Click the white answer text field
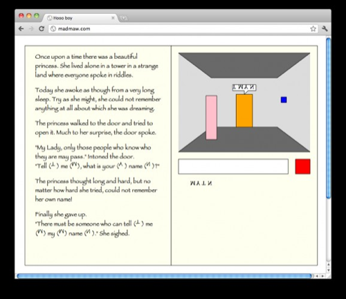346x299 pixels. pos(233,166)
